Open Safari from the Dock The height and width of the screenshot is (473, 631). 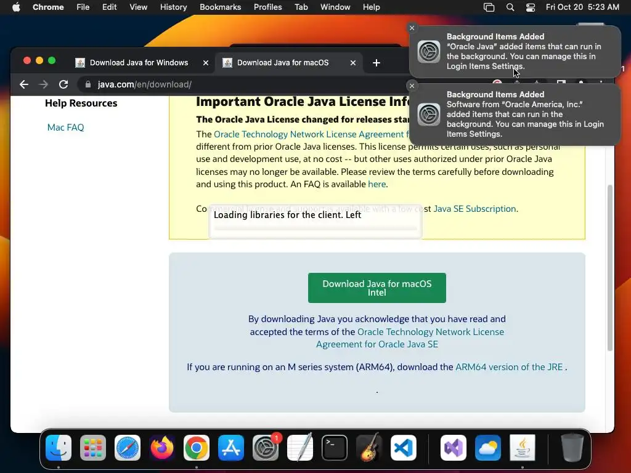(x=128, y=448)
